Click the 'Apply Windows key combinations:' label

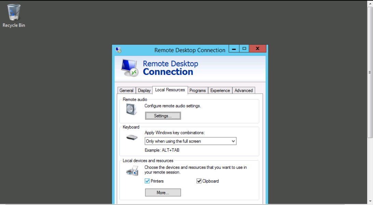pos(175,133)
